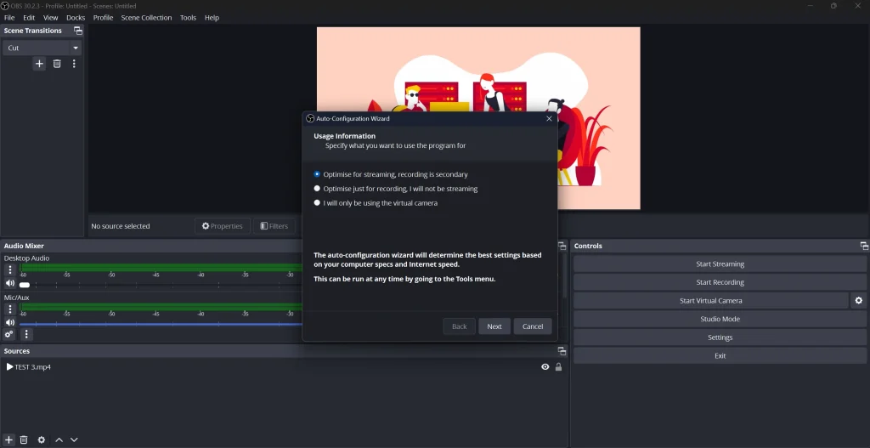Delete selected source with trash icon
This screenshot has height=448, width=870.
pyautogui.click(x=24, y=439)
